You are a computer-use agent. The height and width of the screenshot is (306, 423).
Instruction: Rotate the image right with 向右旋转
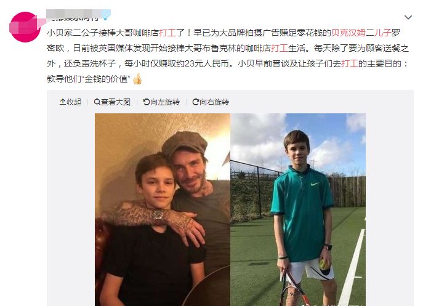click(211, 102)
